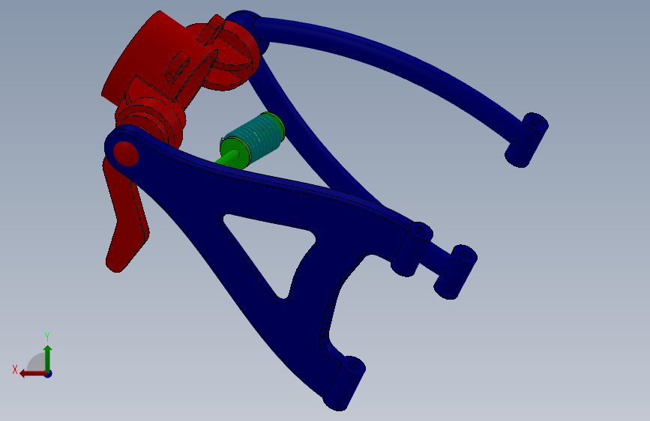Select the outermost bushing on the straight blue tube
This screenshot has height=421, width=650.
[456, 272]
